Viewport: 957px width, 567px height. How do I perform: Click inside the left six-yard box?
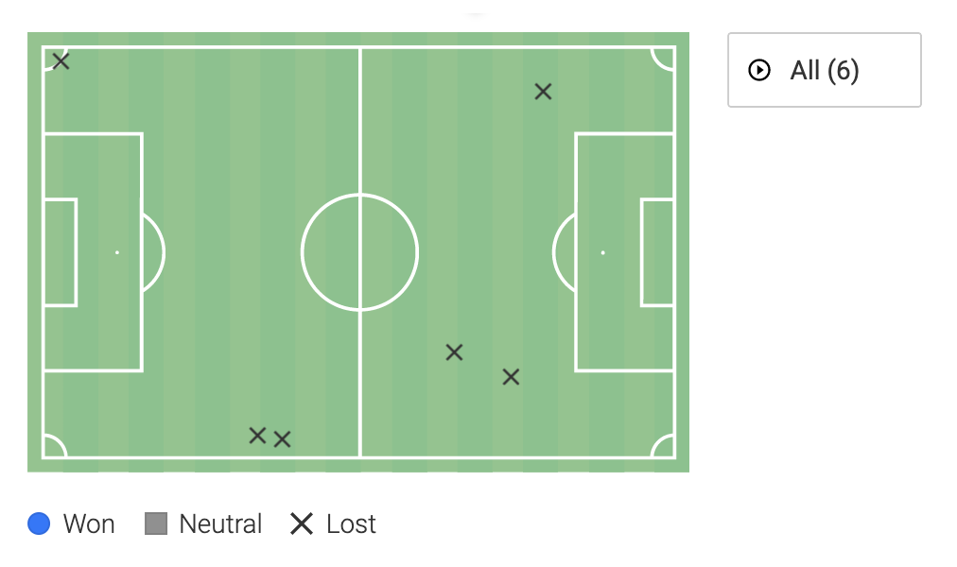(60, 252)
